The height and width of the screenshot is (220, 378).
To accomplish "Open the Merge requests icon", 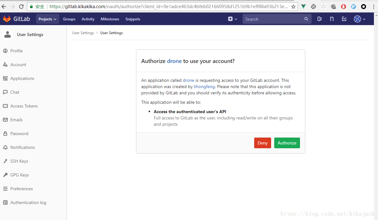I will click(x=332, y=19).
